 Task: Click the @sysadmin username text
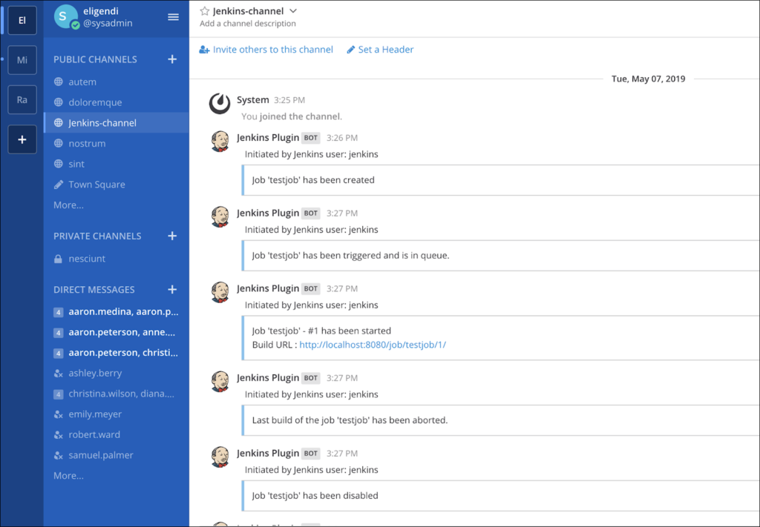[108, 23]
